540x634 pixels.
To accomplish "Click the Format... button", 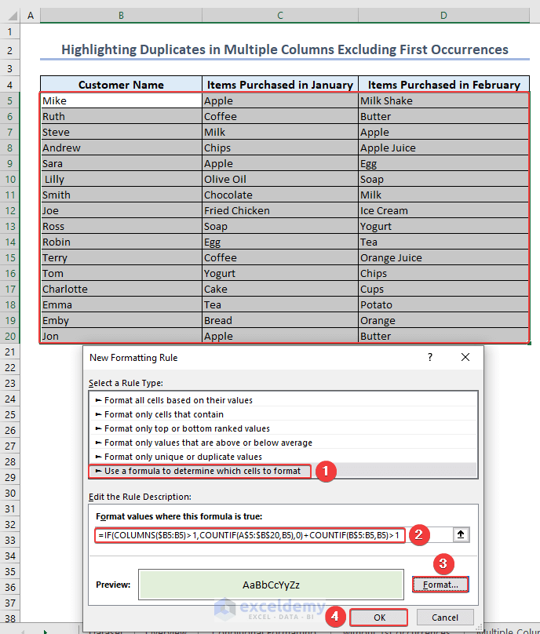I will pyautogui.click(x=440, y=585).
